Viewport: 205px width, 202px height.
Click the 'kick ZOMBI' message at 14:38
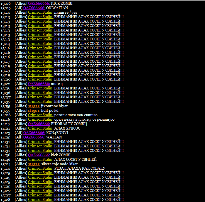coord(61,155)
